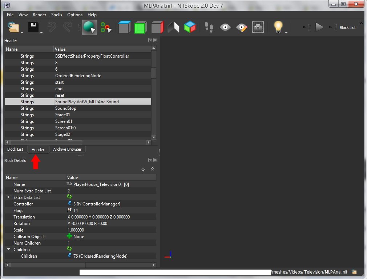Click the footsteps walk view icon
The height and width of the screenshot is (279, 367).
209,27
